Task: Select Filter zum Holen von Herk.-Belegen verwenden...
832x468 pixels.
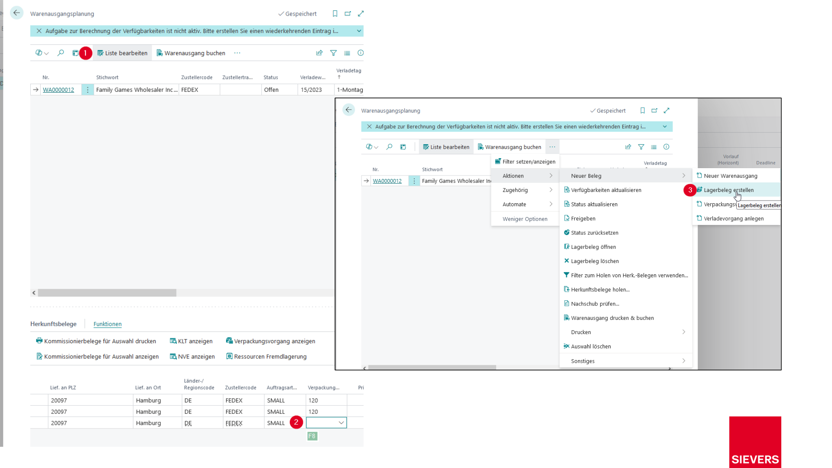Action: [x=626, y=275]
